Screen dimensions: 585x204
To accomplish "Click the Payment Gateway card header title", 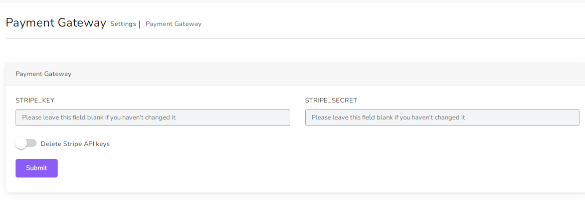I will click(x=44, y=74).
